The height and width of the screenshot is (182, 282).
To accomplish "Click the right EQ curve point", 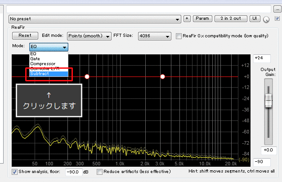I will [x=163, y=77].
